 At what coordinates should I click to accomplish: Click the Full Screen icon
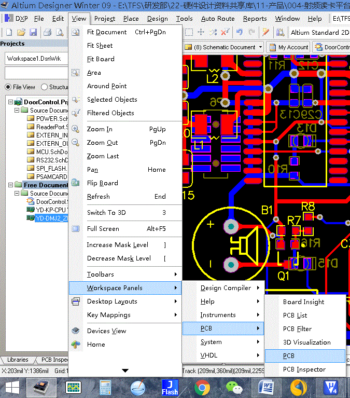pyautogui.click(x=76, y=229)
